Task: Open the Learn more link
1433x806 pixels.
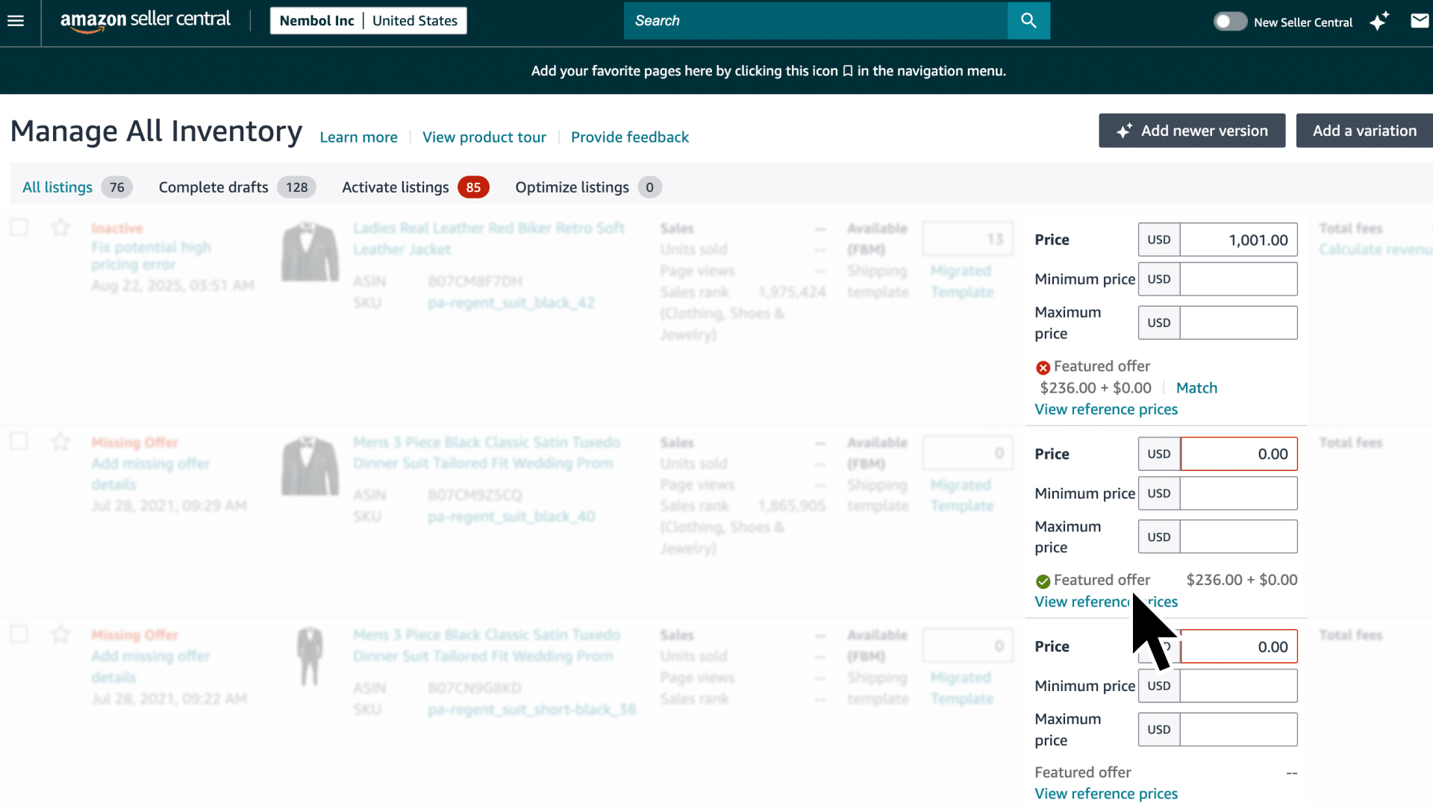Action: tap(358, 137)
